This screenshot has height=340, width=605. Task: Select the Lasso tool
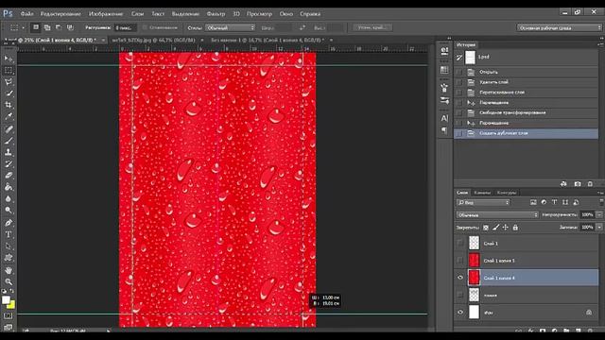click(x=9, y=82)
